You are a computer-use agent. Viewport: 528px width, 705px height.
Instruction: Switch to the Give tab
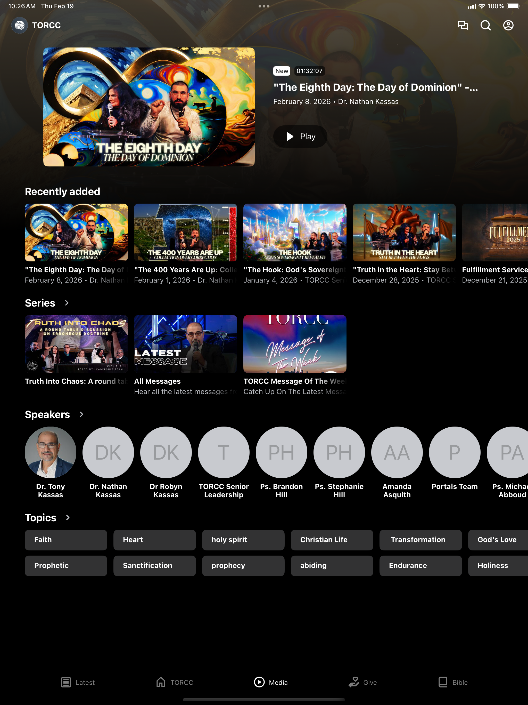362,682
